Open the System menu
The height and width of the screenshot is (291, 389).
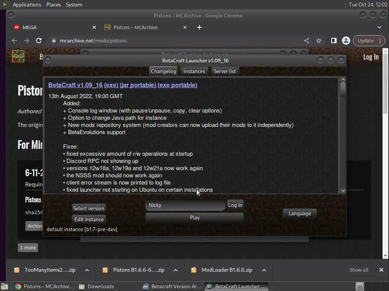(x=74, y=5)
